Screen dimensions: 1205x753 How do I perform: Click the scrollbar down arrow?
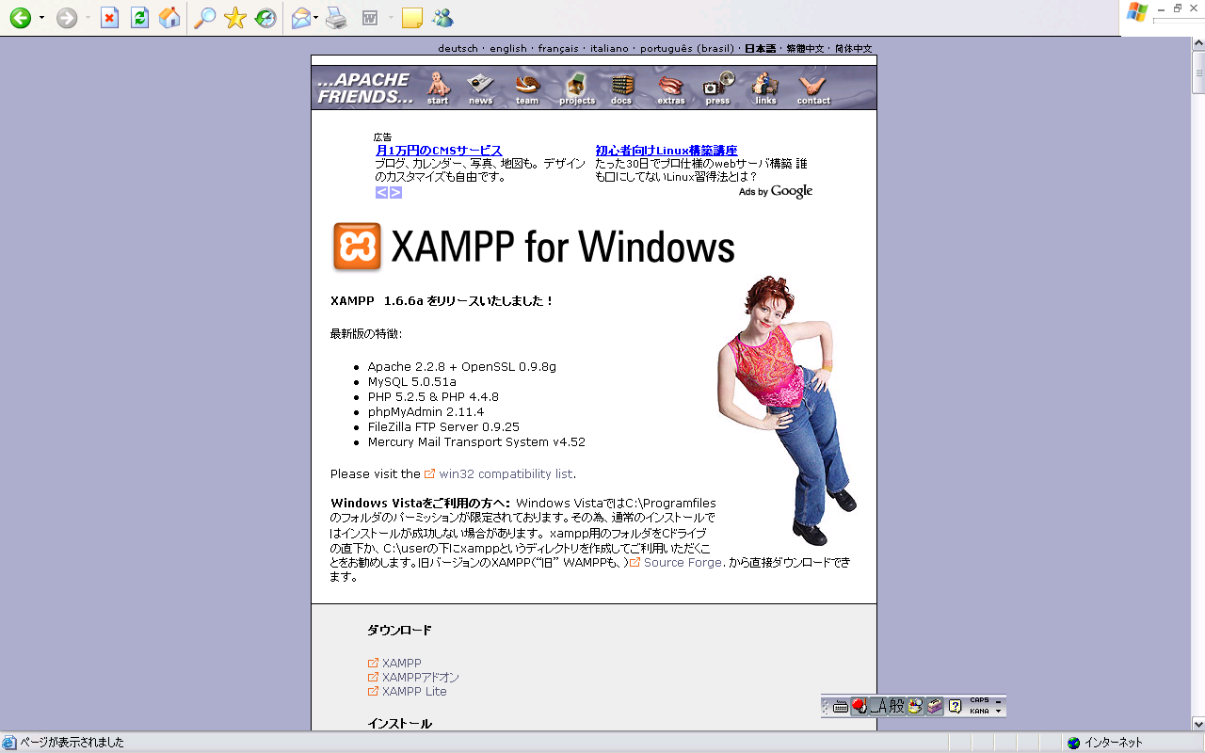pos(1197,724)
